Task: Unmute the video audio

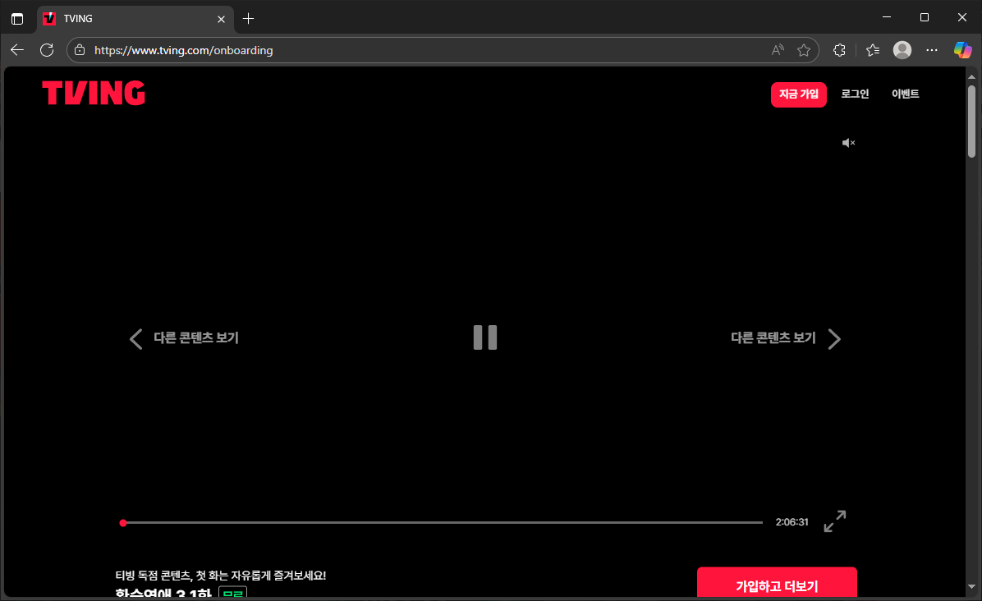Action: click(x=849, y=142)
